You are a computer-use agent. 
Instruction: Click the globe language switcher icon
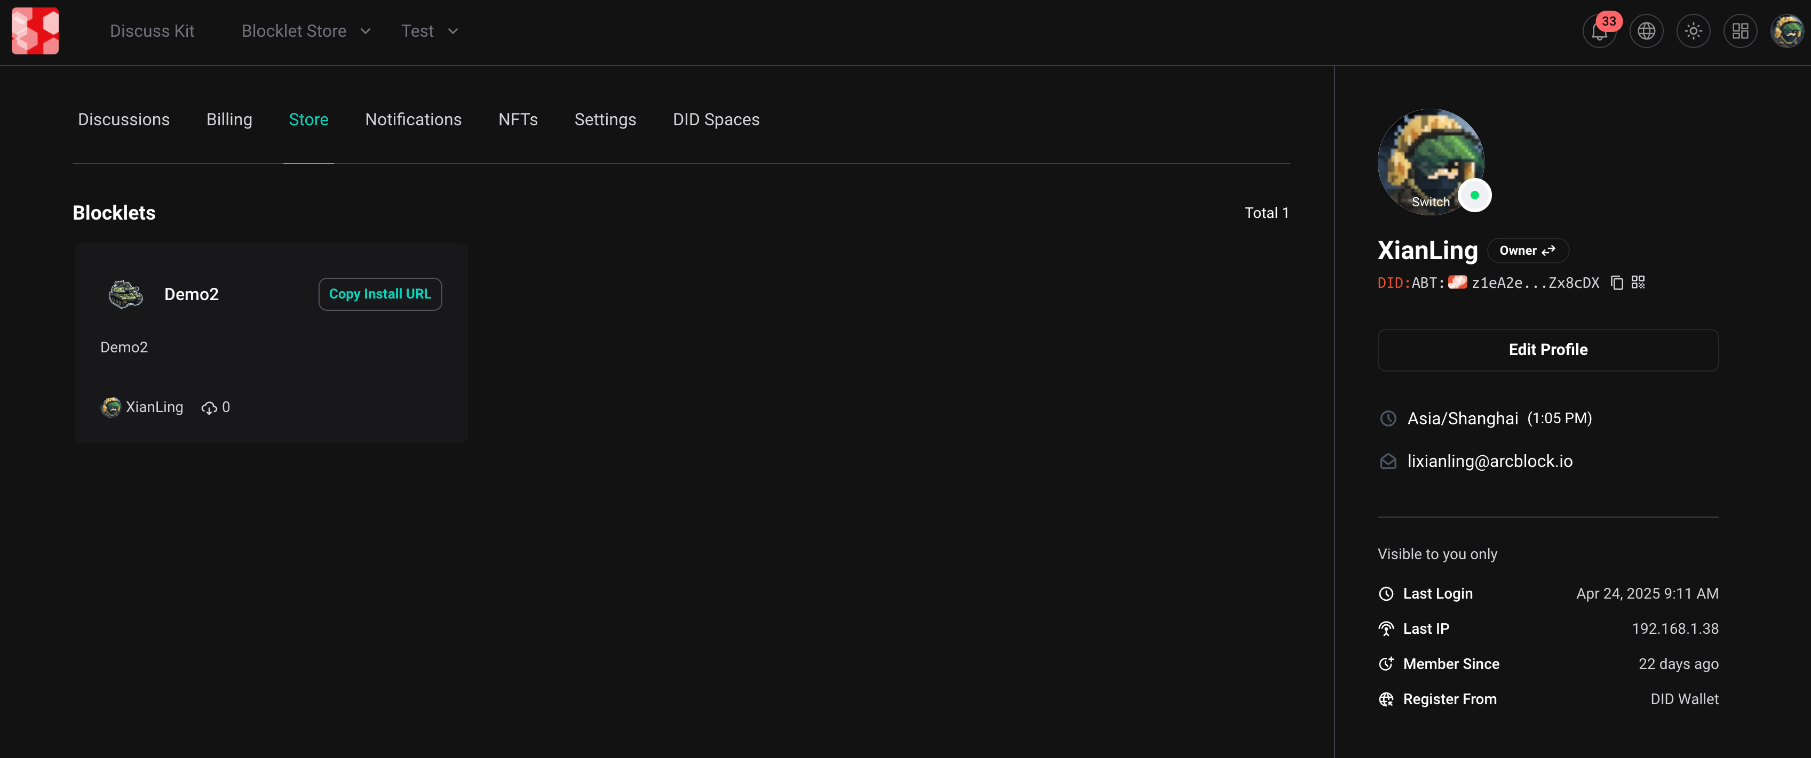[1646, 31]
